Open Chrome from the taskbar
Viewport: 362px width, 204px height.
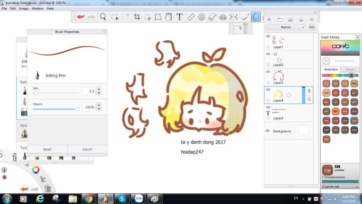88,199
